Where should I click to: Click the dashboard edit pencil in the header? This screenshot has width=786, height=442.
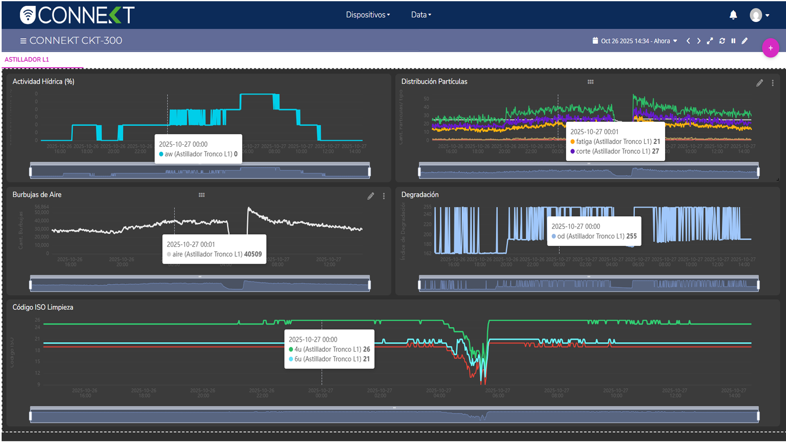pos(745,41)
